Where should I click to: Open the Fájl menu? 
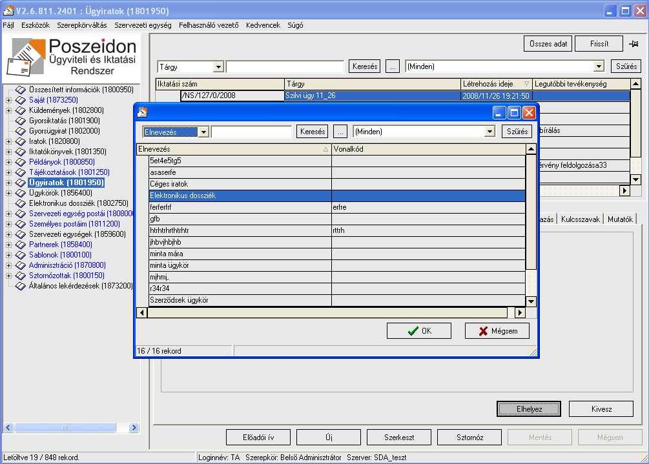coord(8,25)
